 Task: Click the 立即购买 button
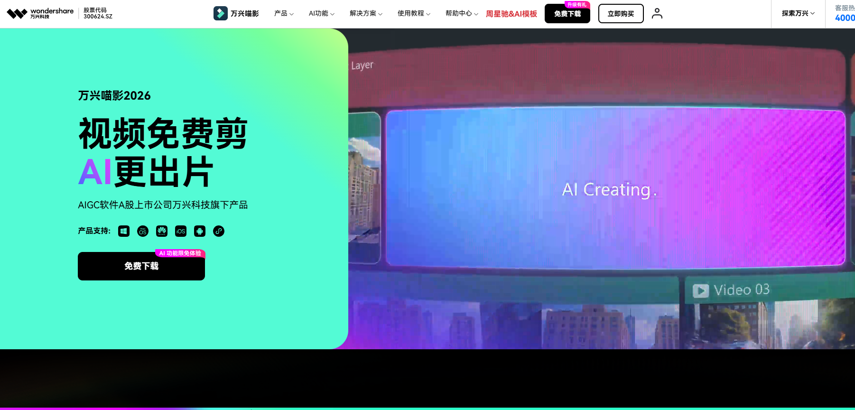coord(621,14)
